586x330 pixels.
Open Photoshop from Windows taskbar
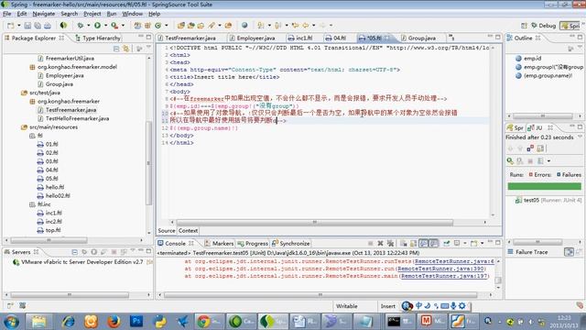136,321
